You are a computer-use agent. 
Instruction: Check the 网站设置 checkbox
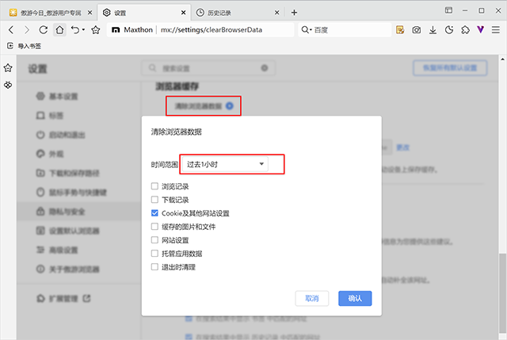154,240
